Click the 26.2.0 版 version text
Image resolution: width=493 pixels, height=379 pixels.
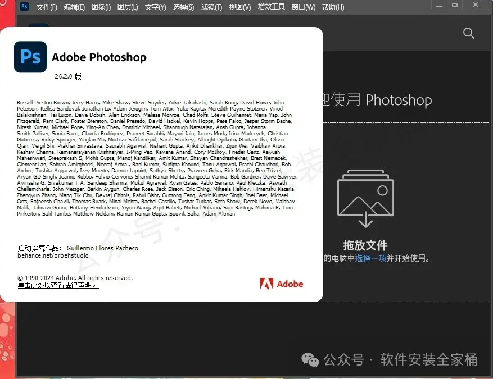pyautogui.click(x=68, y=76)
